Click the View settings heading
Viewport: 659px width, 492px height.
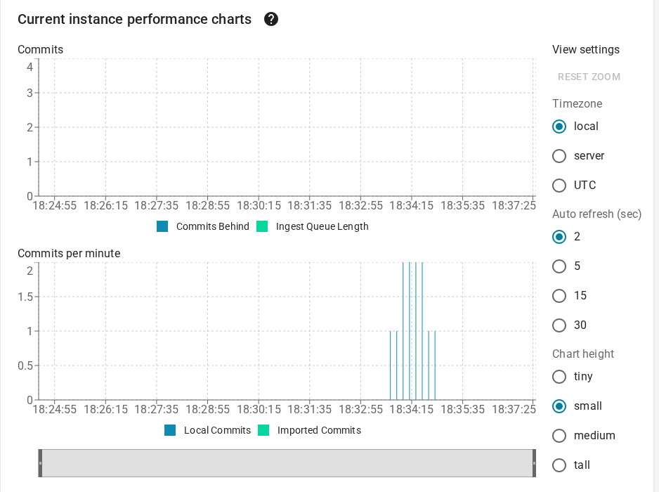click(x=585, y=50)
